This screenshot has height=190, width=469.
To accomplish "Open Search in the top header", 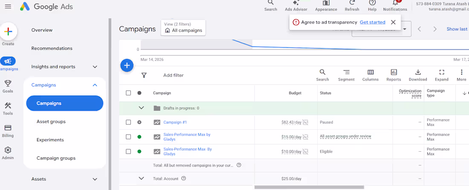I will [x=270, y=6].
